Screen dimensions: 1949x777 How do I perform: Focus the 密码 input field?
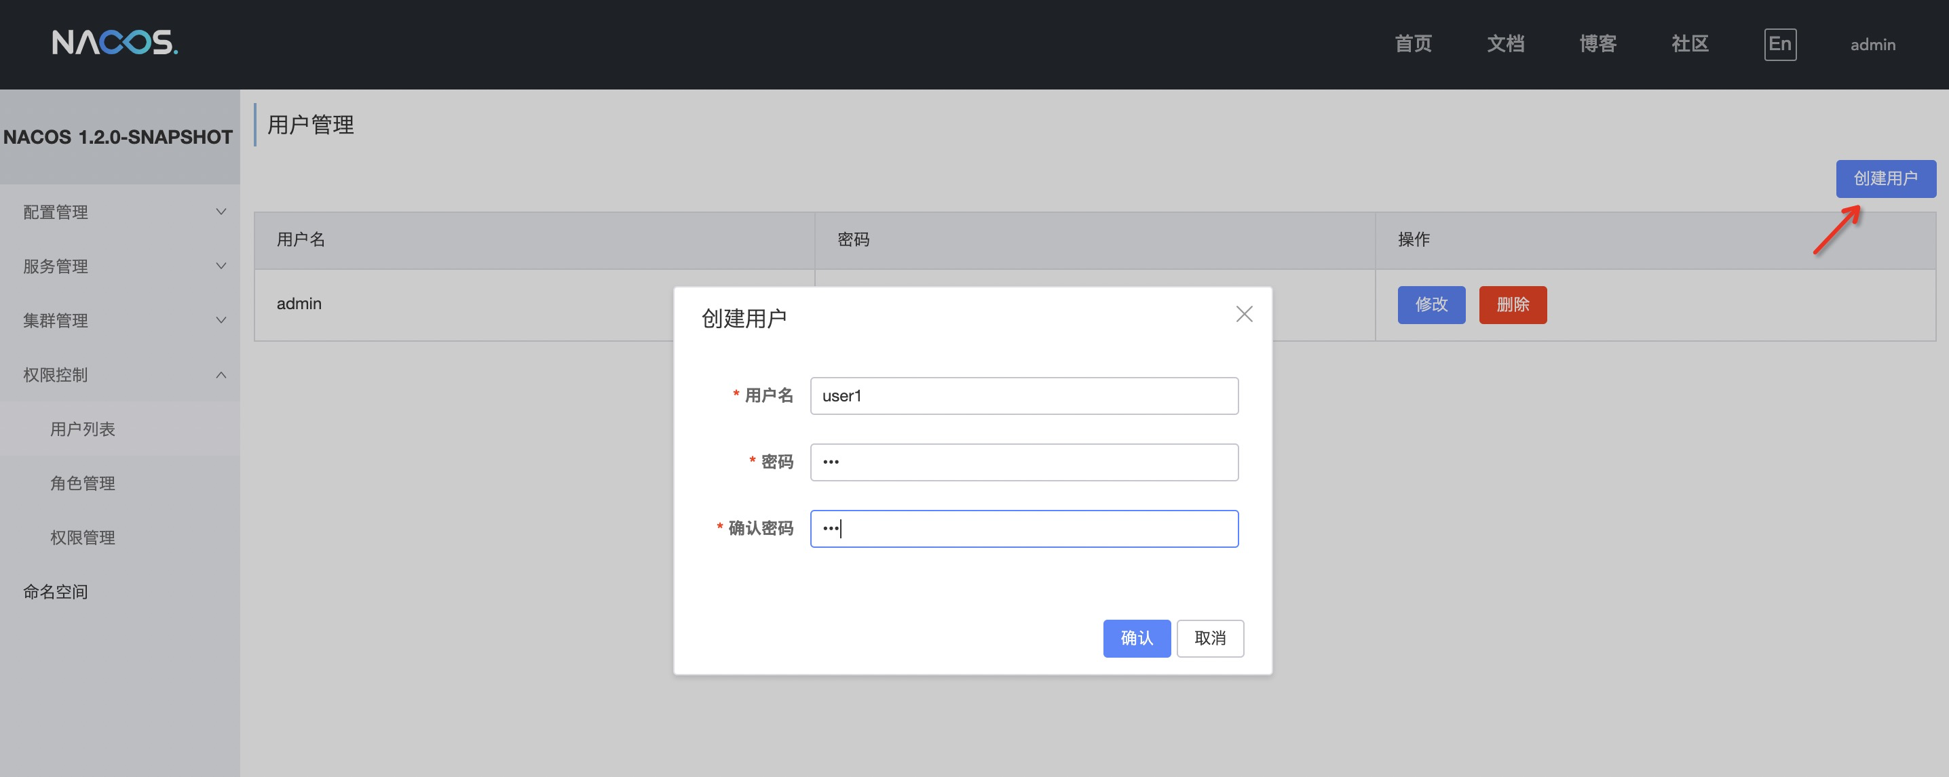1023,462
